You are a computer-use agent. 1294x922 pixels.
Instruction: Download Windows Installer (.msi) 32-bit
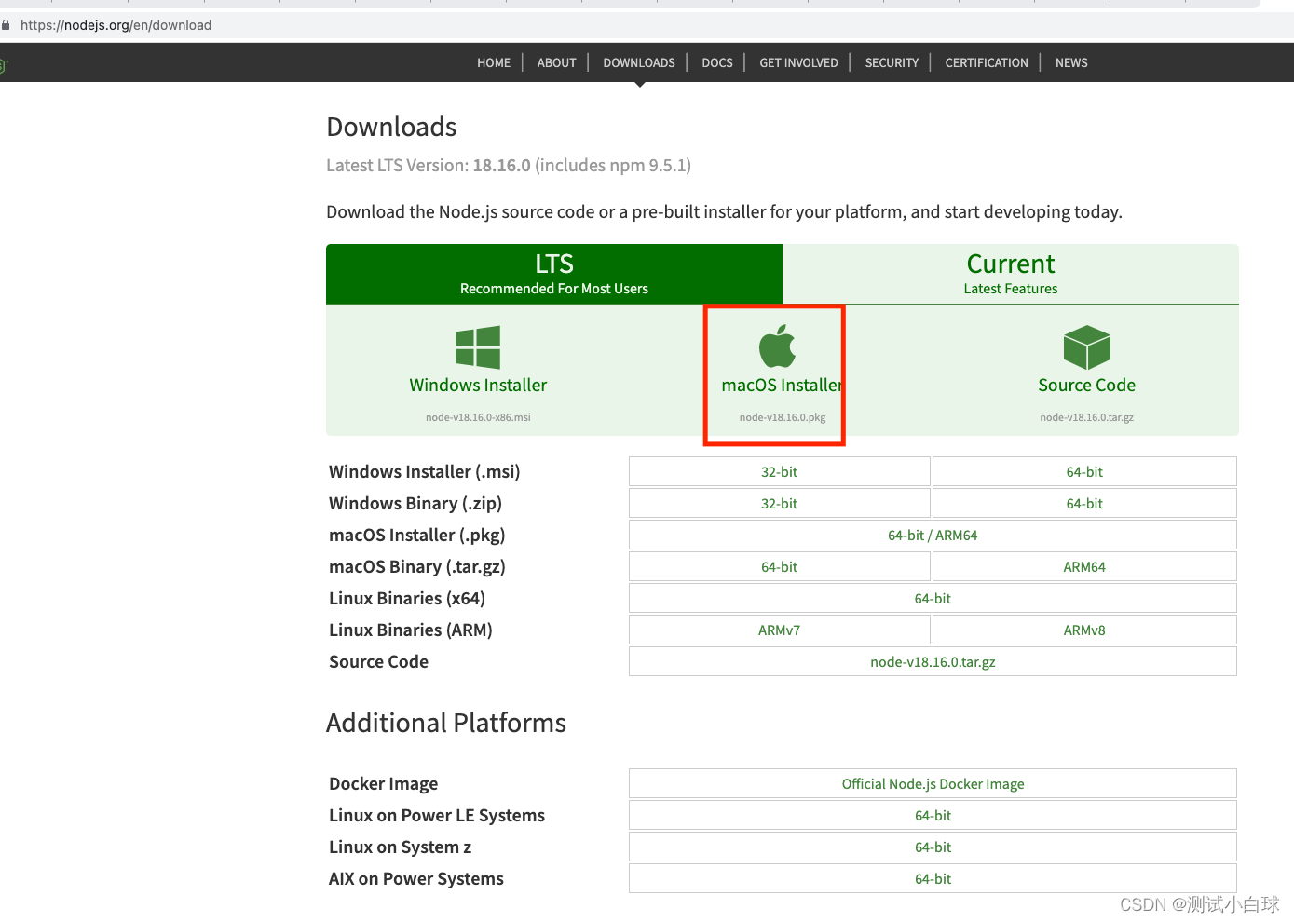780,471
